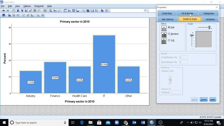224x126 pixels.
Task: Add a reference line to the X axis
Action: tap(51, 10)
